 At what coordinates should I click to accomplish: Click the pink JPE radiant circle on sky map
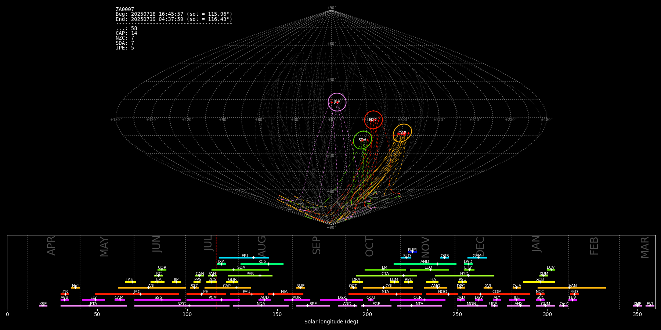(337, 102)
